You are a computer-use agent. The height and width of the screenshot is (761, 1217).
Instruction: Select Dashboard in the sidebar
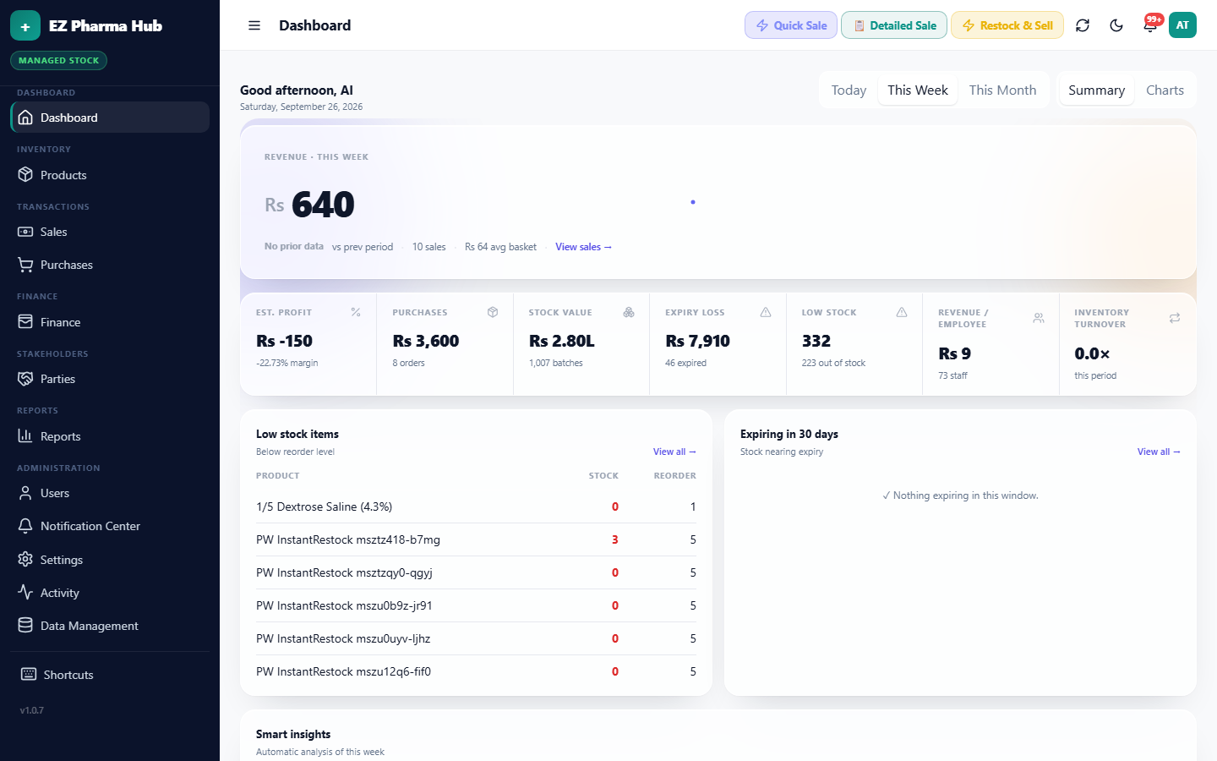110,118
